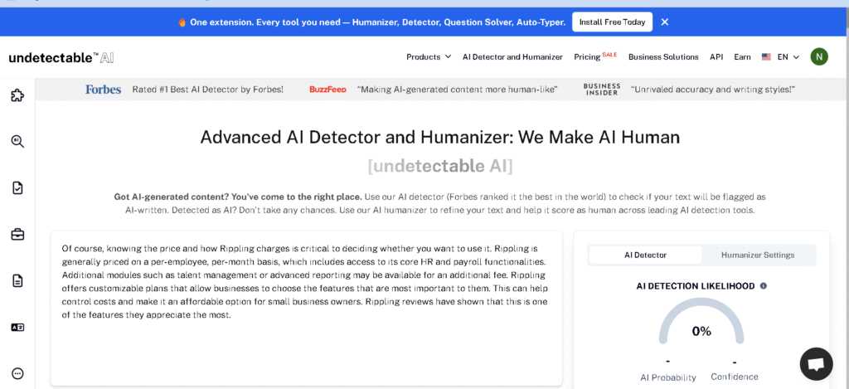This screenshot has width=849, height=389.
Task: Click the AI Detection Likelihood info icon
Action: (763, 286)
